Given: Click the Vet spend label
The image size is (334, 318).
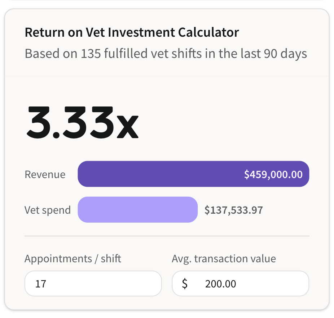Looking at the screenshot, I should pyautogui.click(x=48, y=210).
